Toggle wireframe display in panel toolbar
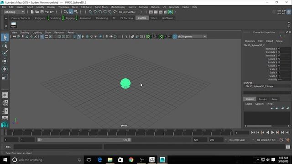 (74, 36)
